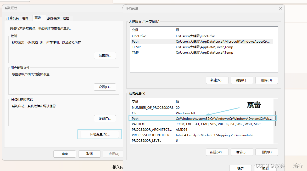
Task: Select the user variable Path row
Action: tap(202, 42)
